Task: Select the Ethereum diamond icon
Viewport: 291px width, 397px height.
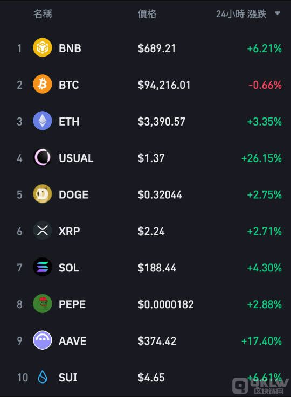Action: point(43,121)
